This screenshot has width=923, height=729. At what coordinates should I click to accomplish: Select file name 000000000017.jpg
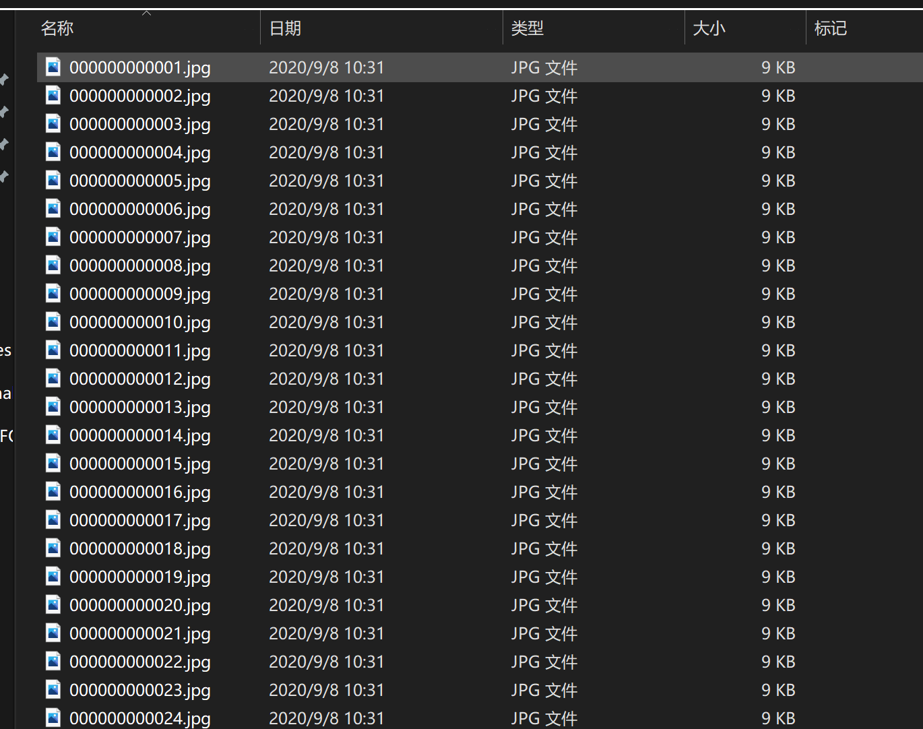coord(140,521)
